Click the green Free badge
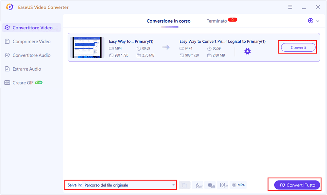The height and width of the screenshot is (195, 327). tap(39, 82)
